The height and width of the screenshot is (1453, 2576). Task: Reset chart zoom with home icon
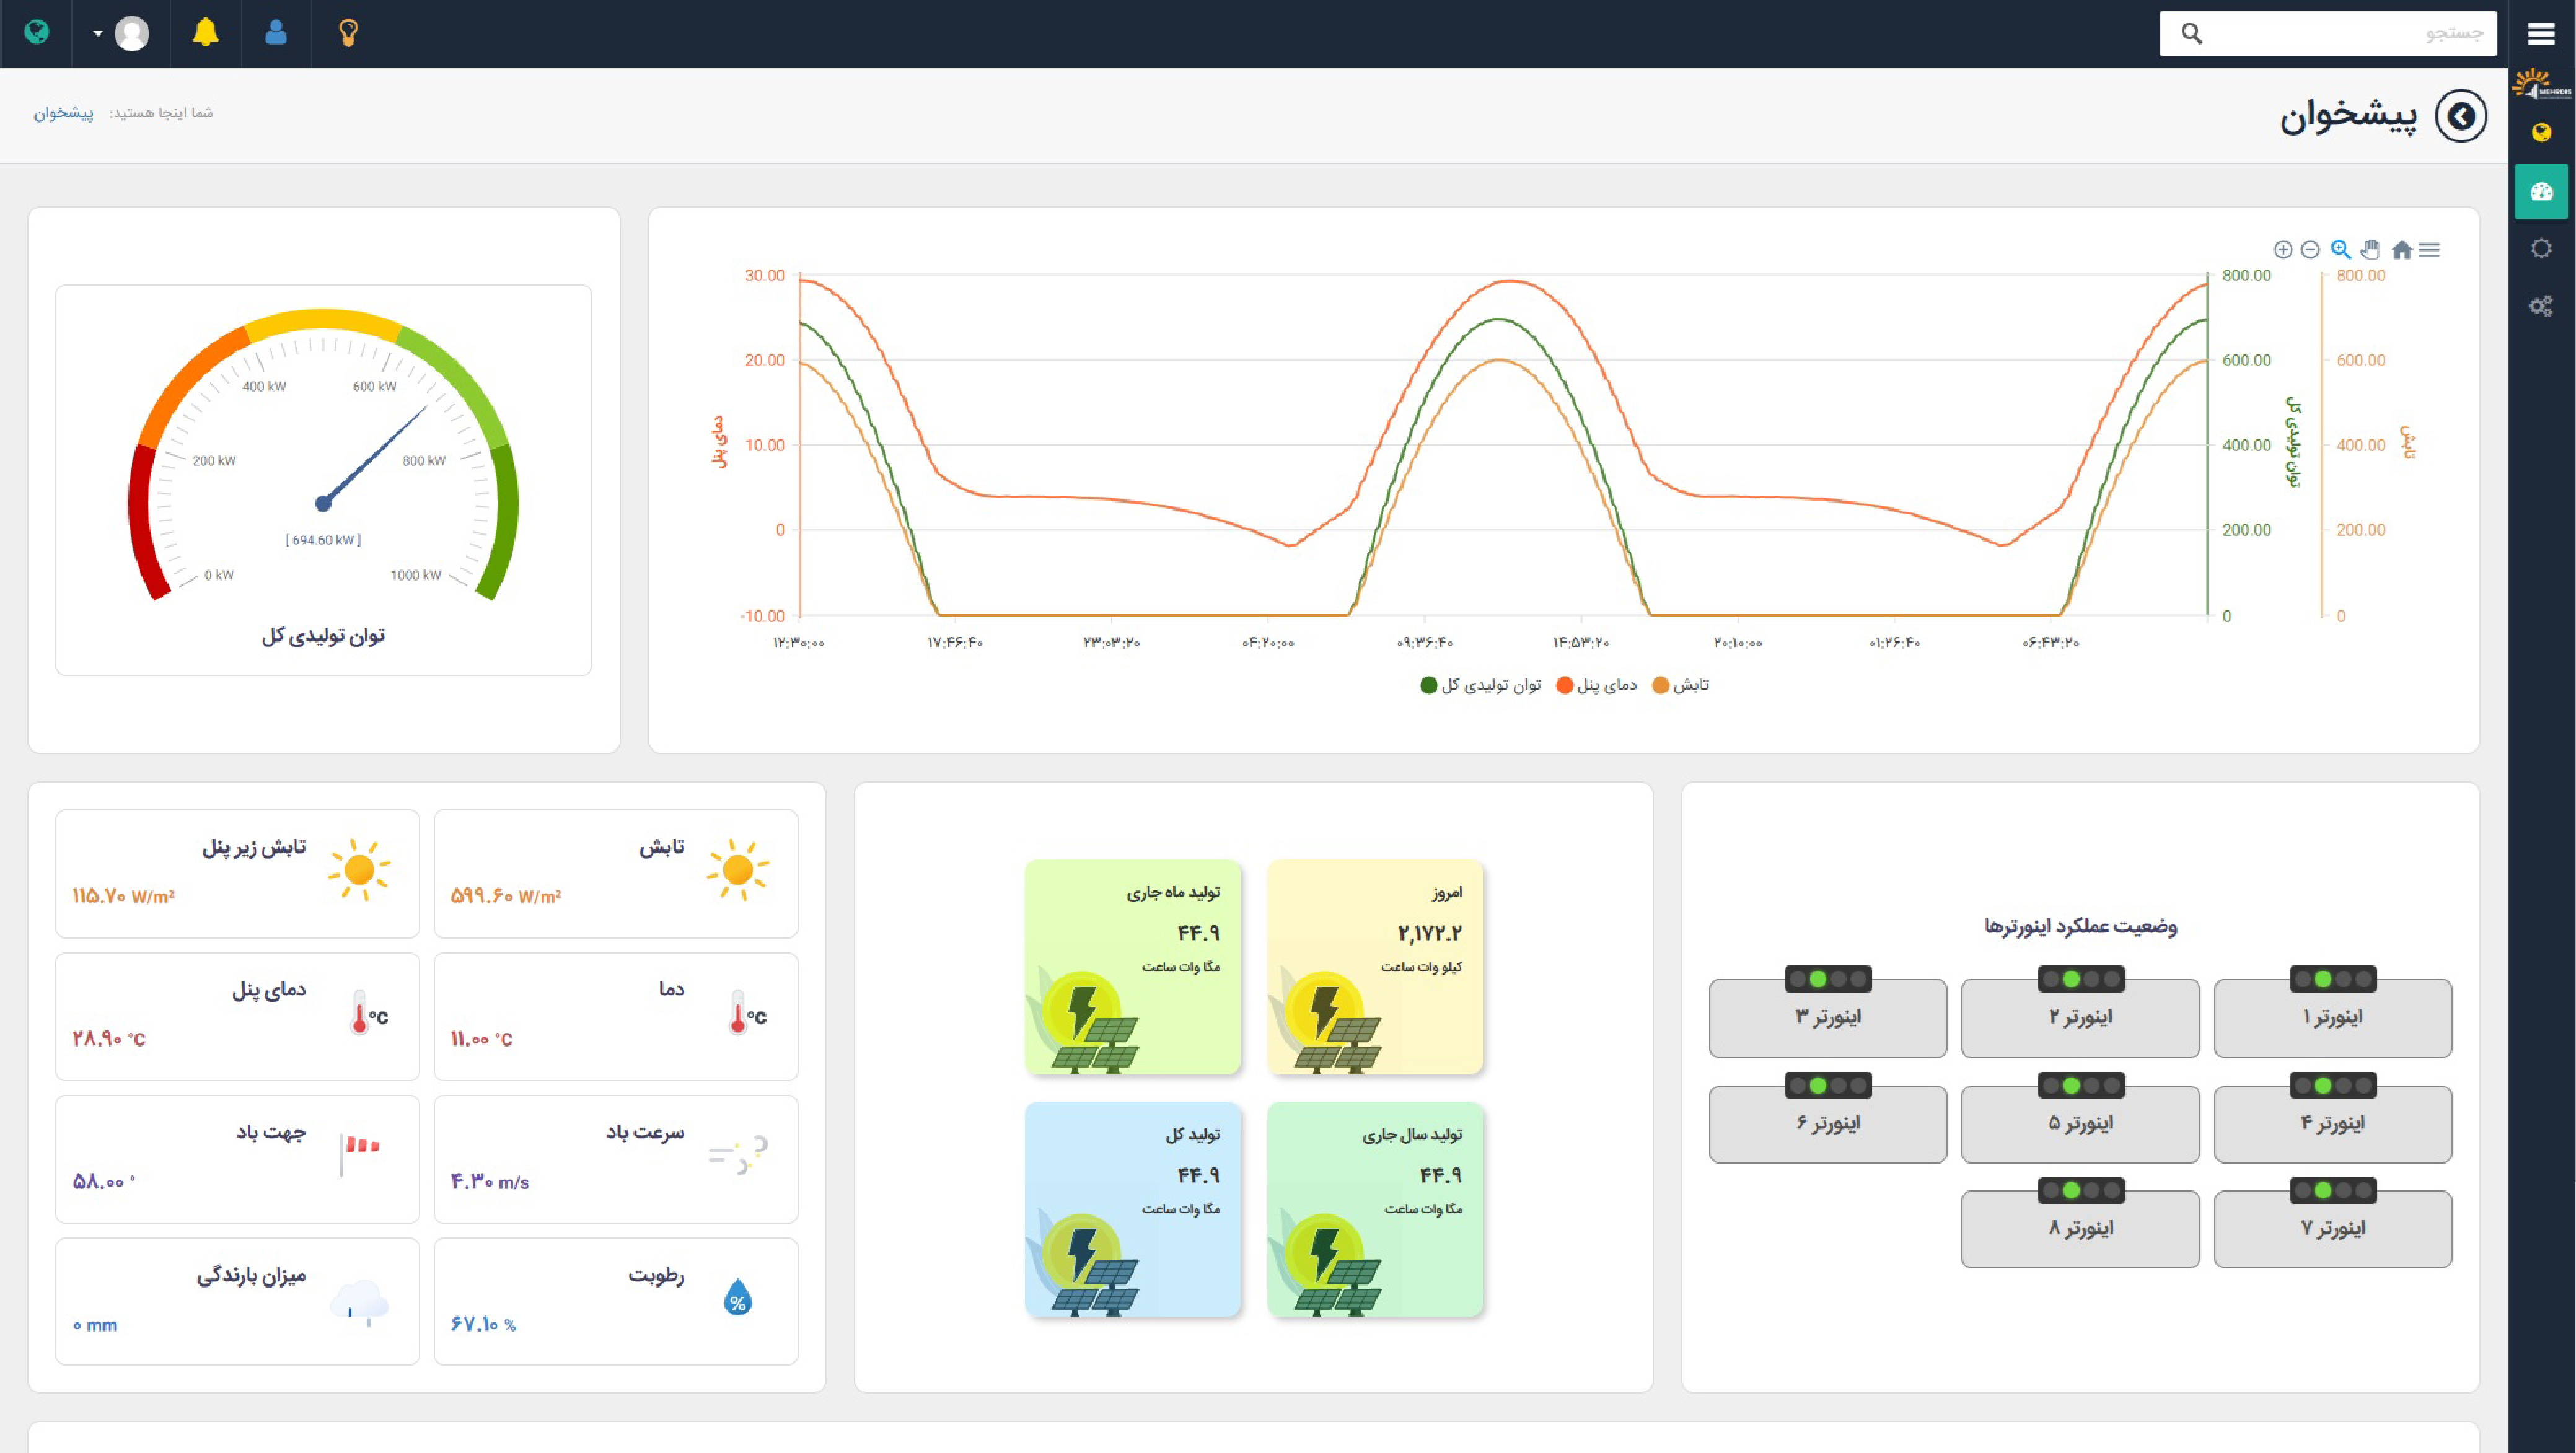click(x=2401, y=249)
